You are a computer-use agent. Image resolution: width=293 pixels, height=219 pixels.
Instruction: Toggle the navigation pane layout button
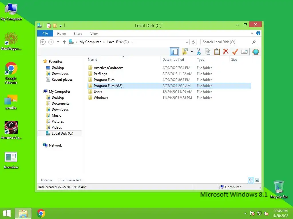pos(174,52)
